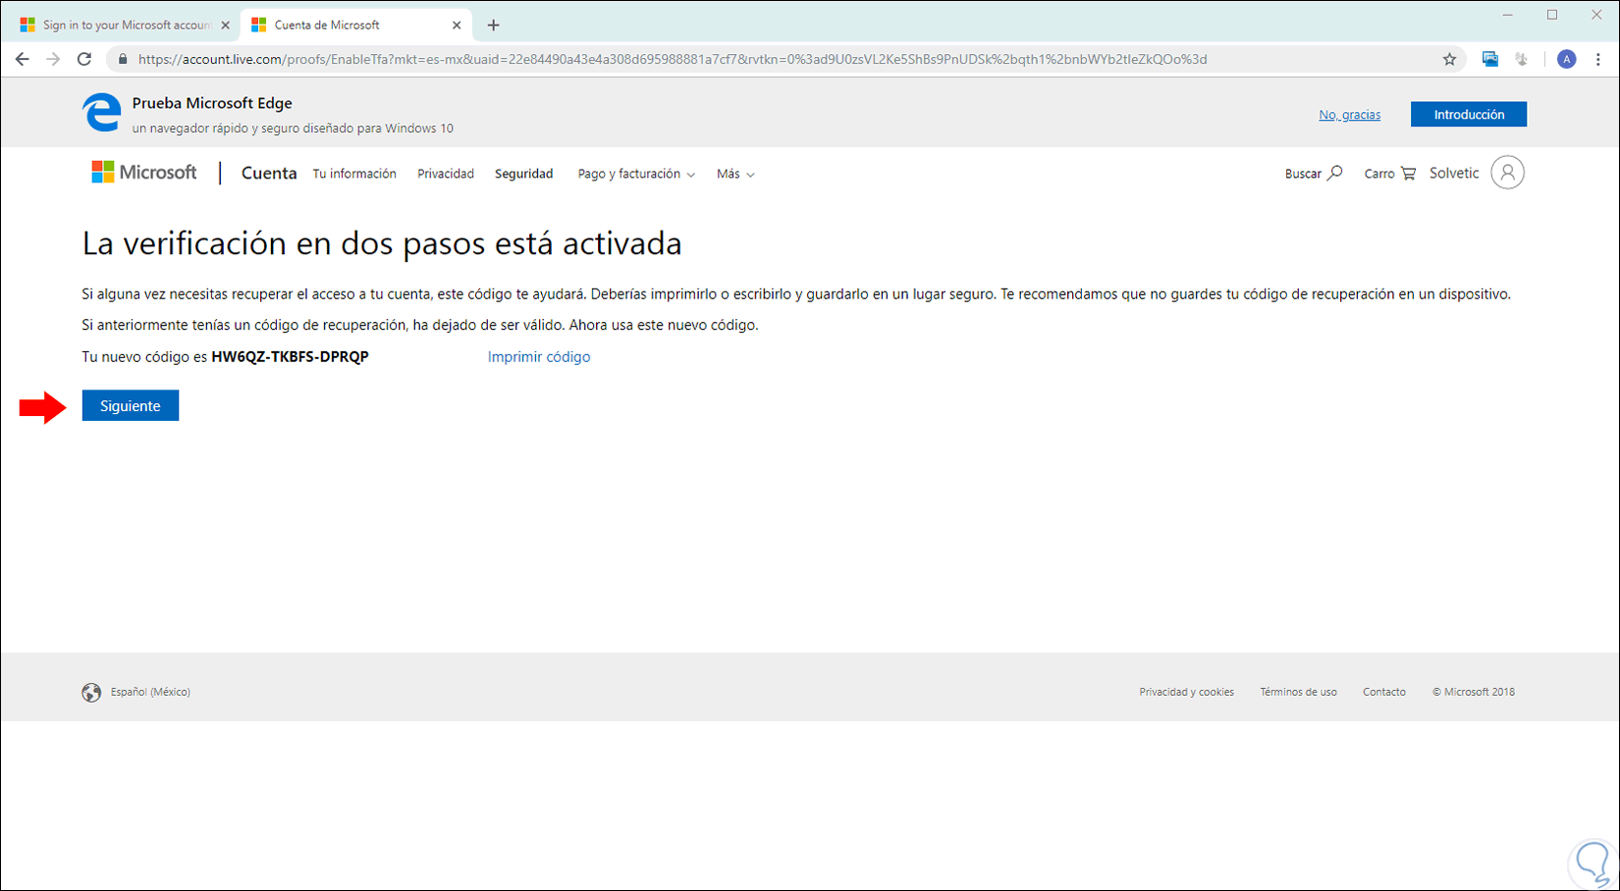The width and height of the screenshot is (1620, 891).
Task: Maximize the Chrome window
Action: tap(1552, 15)
